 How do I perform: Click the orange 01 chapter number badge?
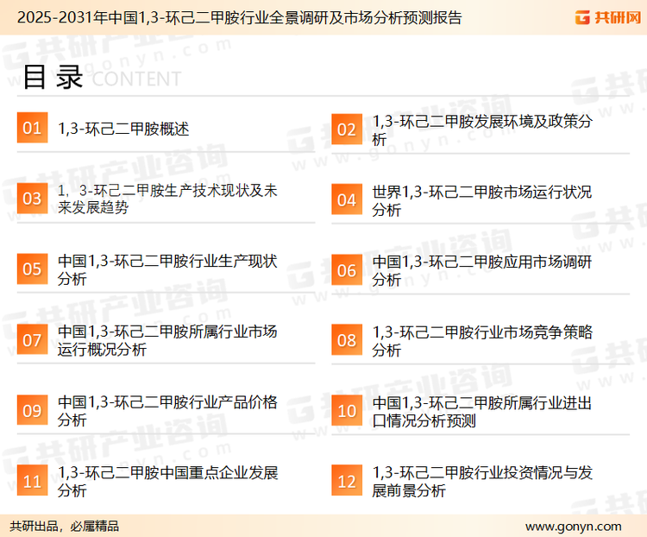(32, 128)
